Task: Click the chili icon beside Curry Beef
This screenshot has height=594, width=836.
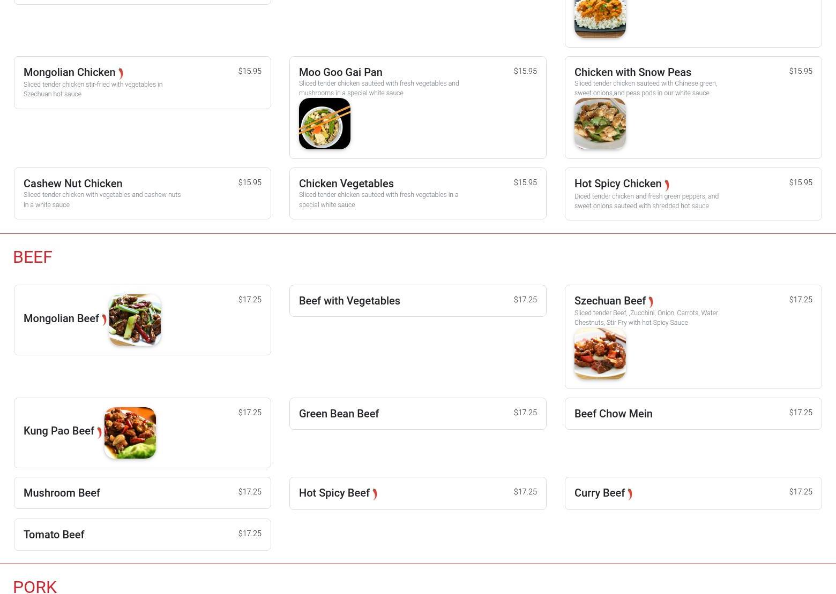Action: click(x=630, y=494)
